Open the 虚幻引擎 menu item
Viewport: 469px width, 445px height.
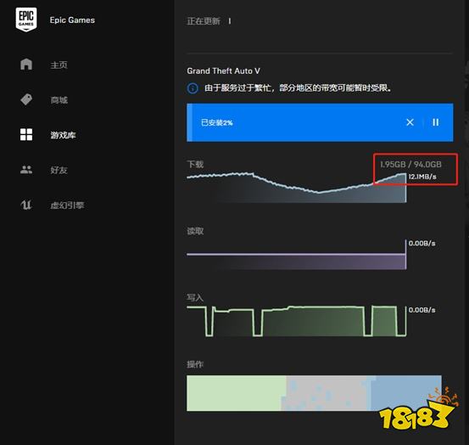pos(67,206)
